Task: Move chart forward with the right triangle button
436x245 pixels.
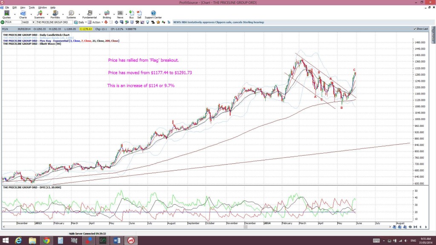Action: [x=426, y=227]
